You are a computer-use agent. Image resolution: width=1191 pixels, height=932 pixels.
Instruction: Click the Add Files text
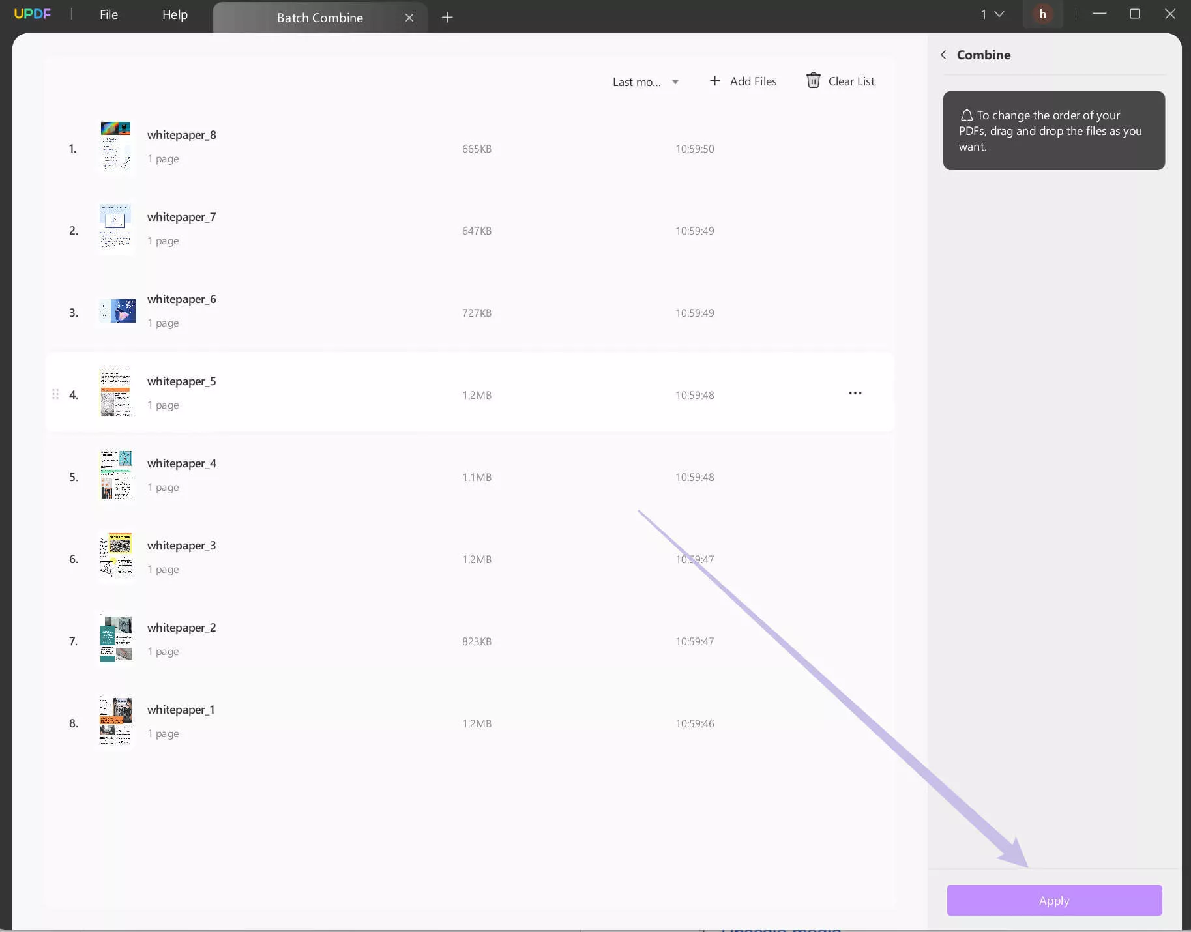753,81
